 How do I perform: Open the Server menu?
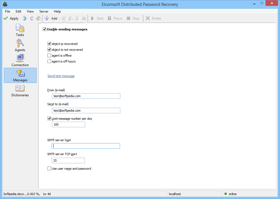click(44, 11)
